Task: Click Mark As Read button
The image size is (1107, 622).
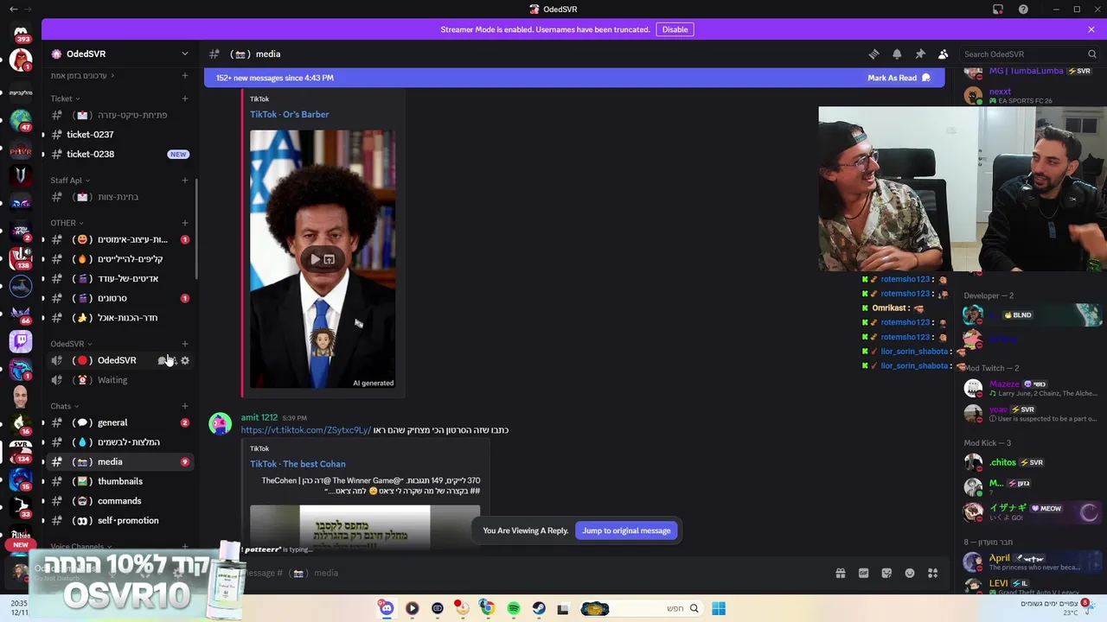Action: [x=899, y=78]
